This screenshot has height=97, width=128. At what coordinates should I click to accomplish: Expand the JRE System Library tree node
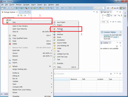pyautogui.click(x=5, y=23)
